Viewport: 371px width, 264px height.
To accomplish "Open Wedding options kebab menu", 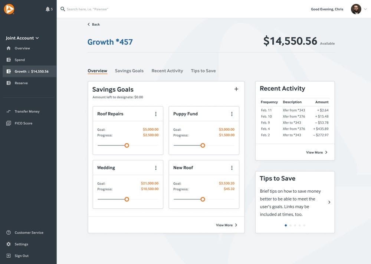I will 156,168.
